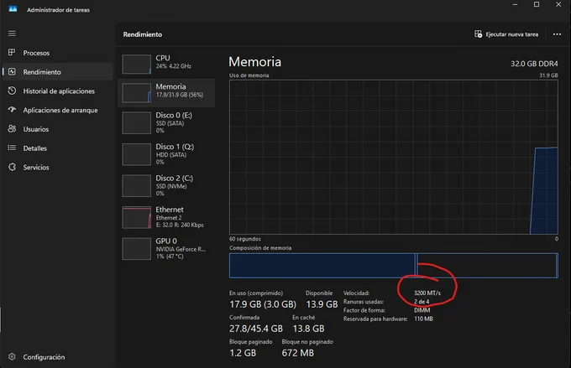Click the Procesos sidebar icon
Image resolution: width=571 pixels, height=368 pixels.
[12, 52]
